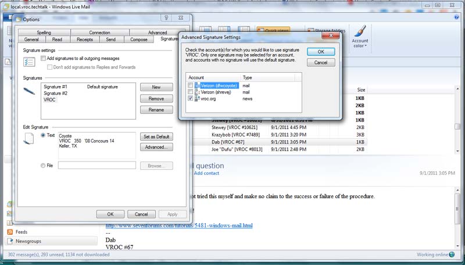Open the Account color brush icon
465x265 pixels.
(x=360, y=31)
